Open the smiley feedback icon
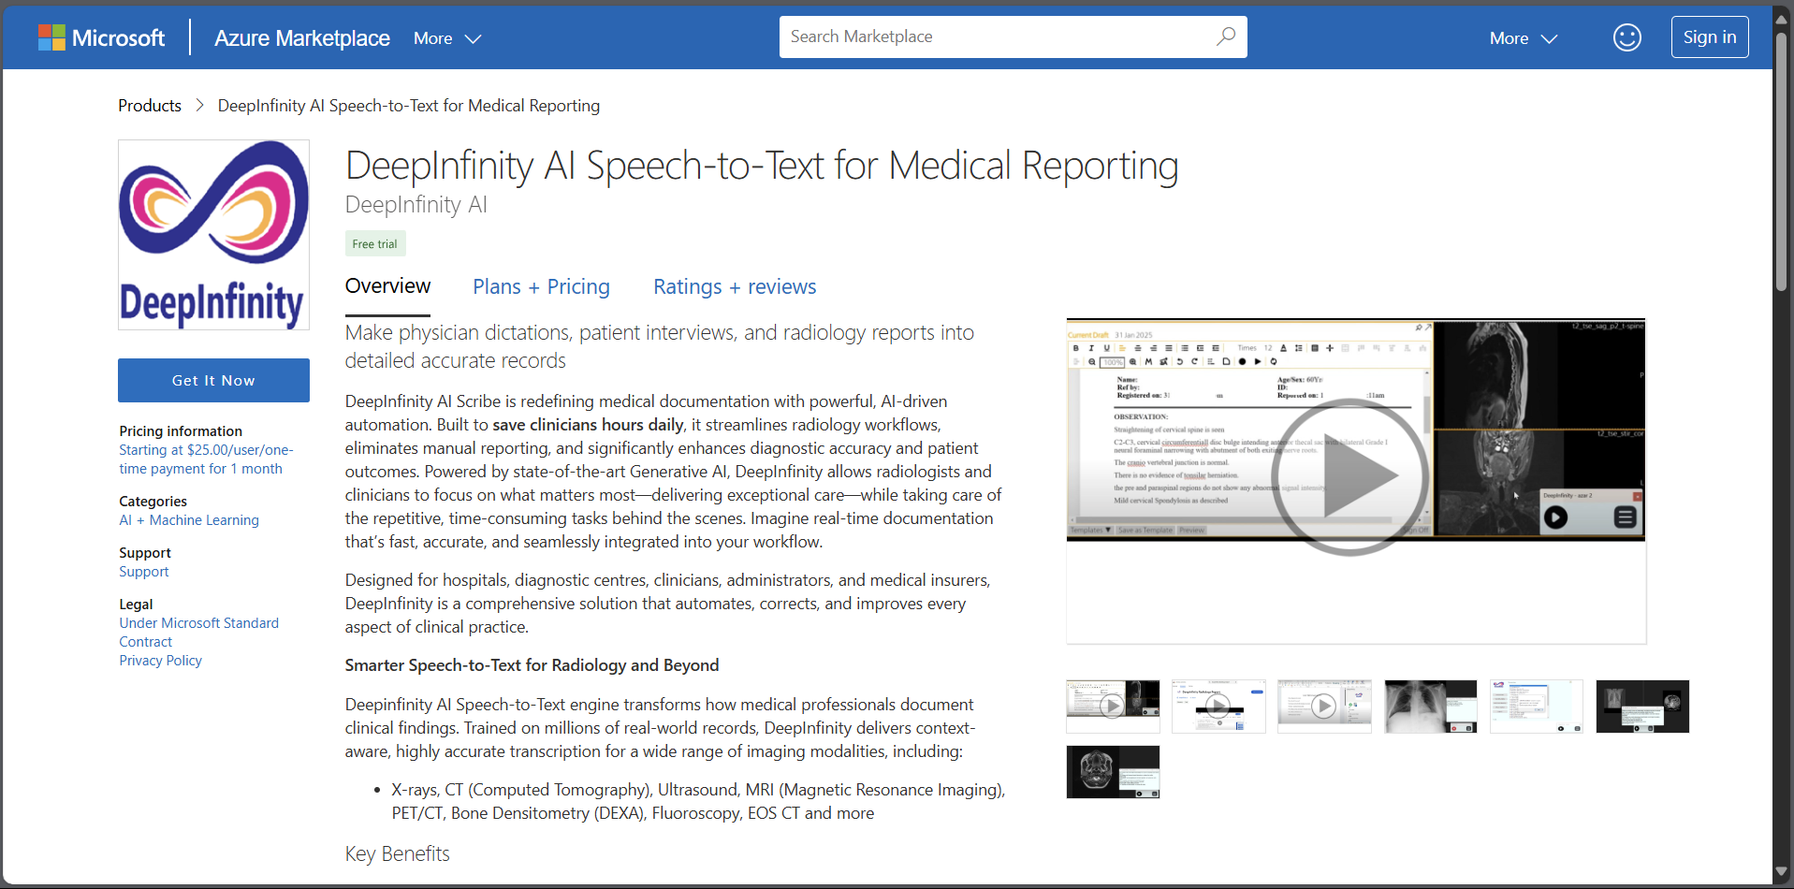1794x889 pixels. [x=1626, y=37]
